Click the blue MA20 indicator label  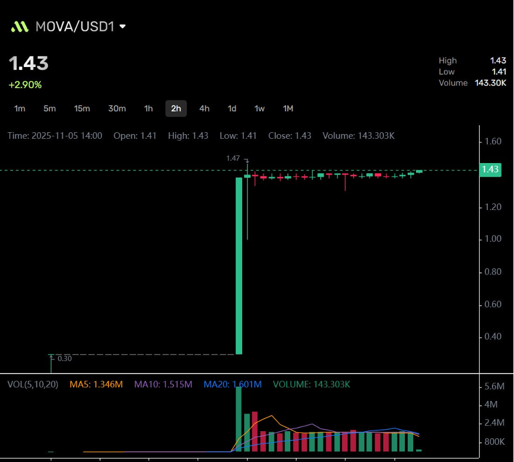point(233,384)
